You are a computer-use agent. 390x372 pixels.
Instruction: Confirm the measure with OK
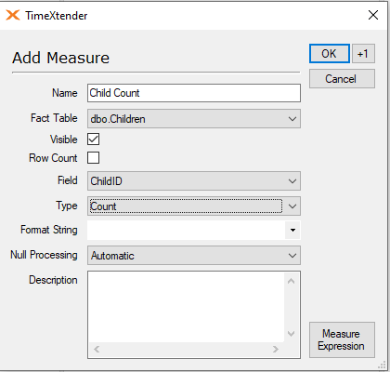click(330, 54)
